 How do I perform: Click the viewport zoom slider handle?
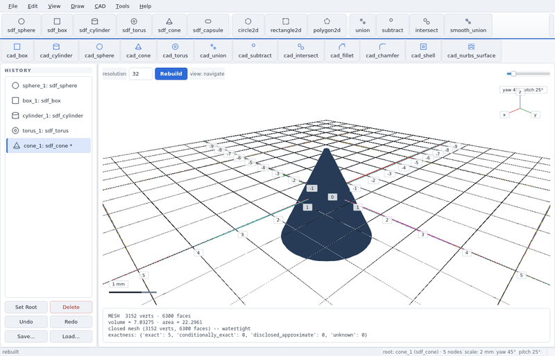(513, 73)
